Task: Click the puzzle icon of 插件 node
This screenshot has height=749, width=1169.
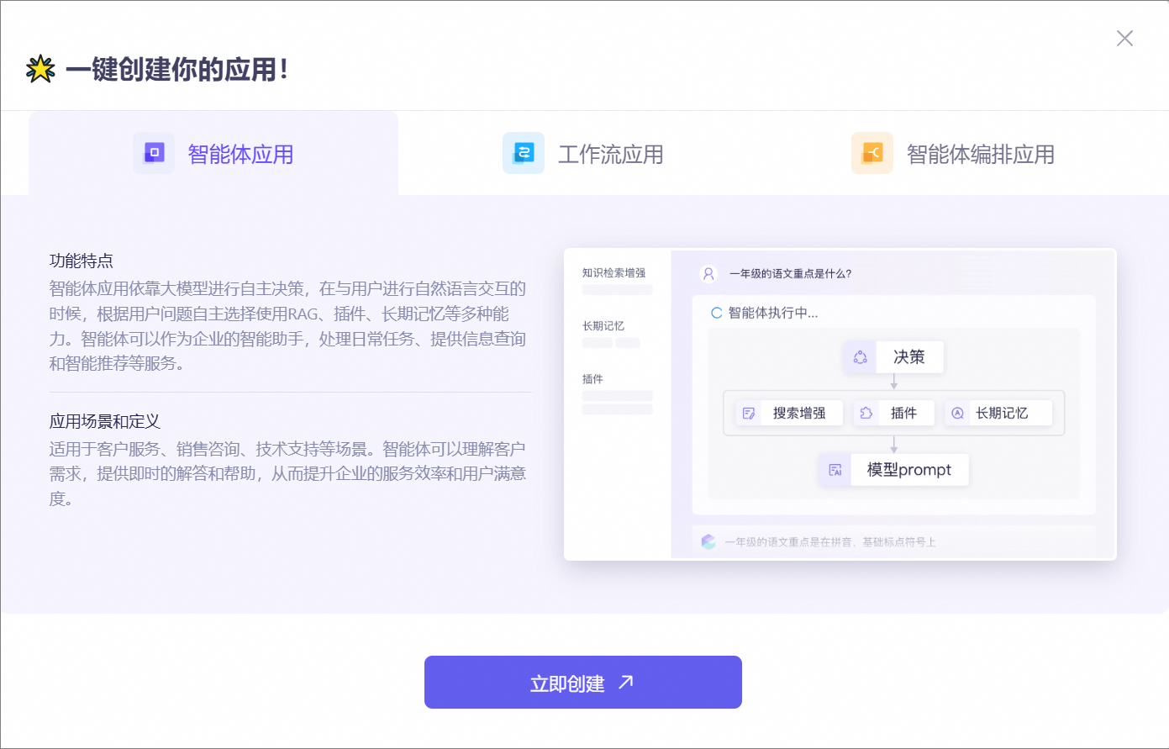Action: [x=866, y=414]
